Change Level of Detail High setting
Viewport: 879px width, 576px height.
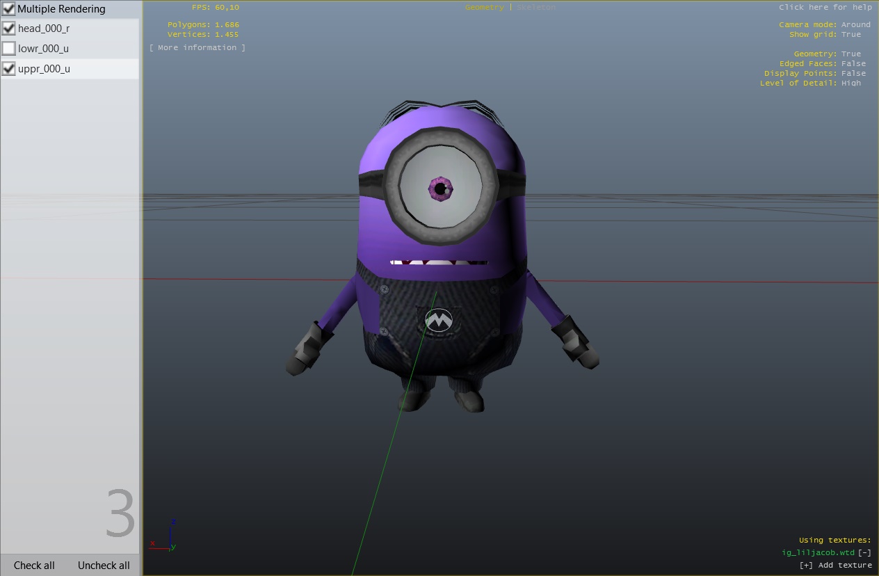(x=851, y=83)
